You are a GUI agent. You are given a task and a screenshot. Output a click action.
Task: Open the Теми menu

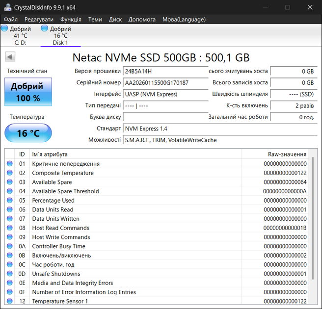[x=95, y=20]
